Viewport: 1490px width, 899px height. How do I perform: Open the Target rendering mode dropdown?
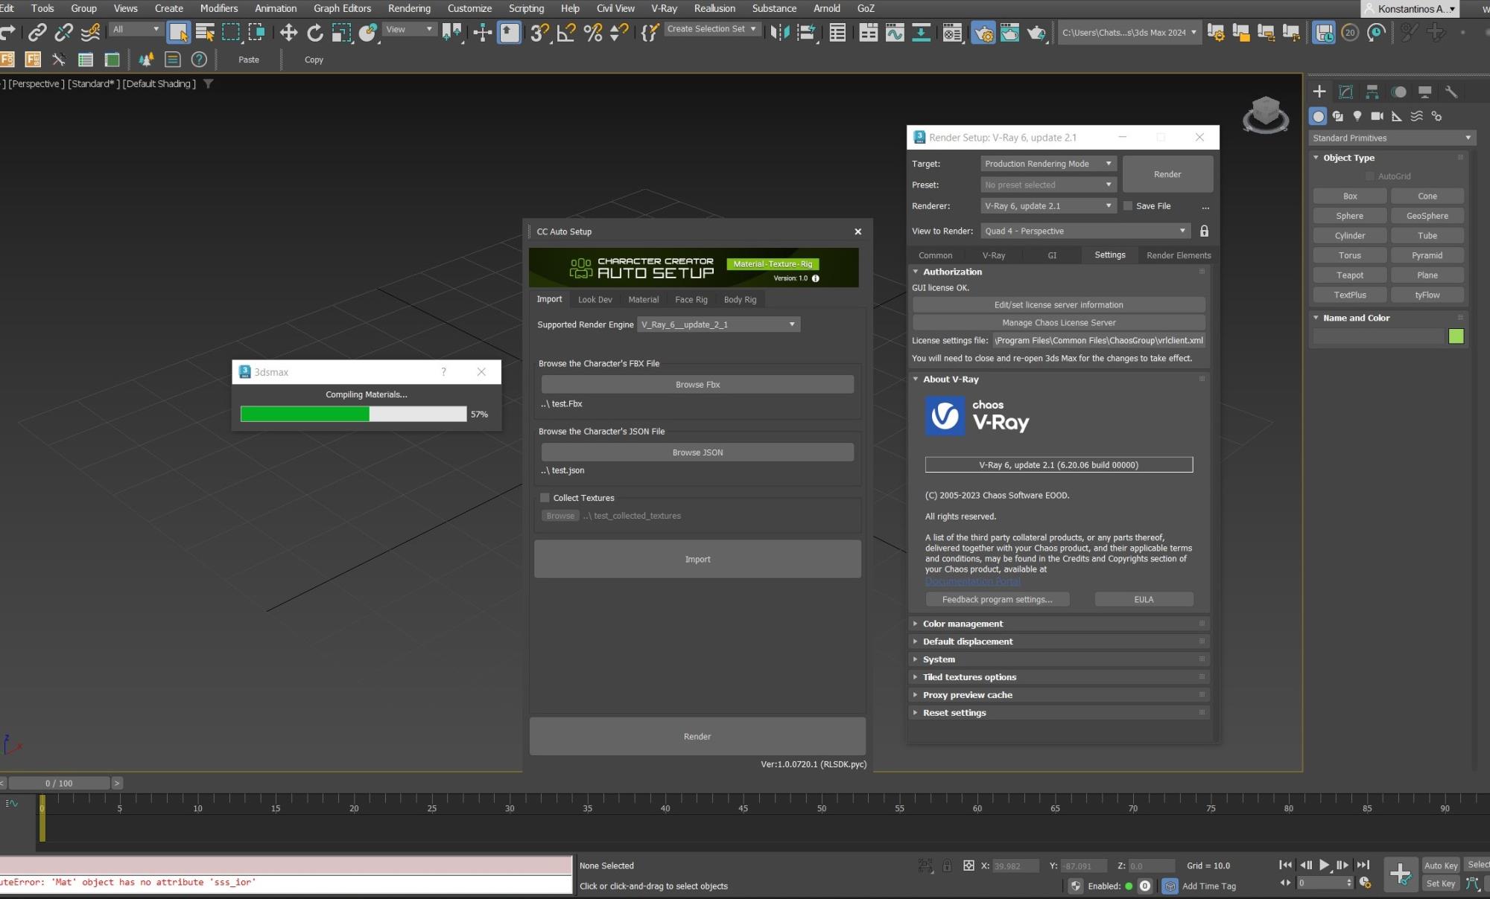click(x=1048, y=164)
